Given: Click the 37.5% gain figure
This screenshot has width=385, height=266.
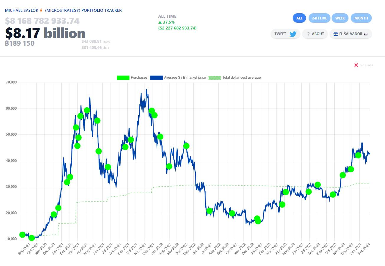Looking at the screenshot, I should [168, 22].
